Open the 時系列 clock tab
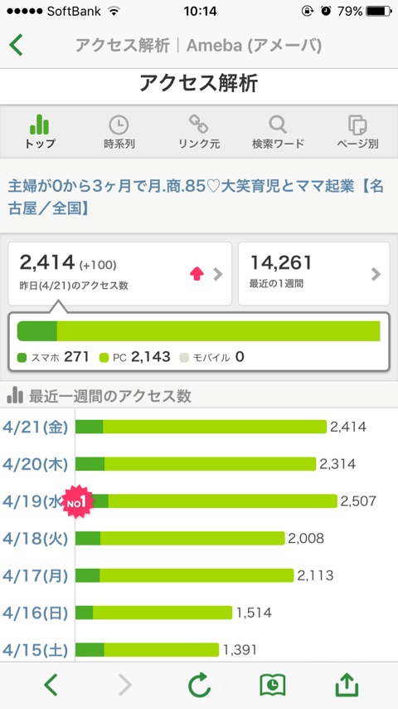398x709 pixels. tap(119, 131)
